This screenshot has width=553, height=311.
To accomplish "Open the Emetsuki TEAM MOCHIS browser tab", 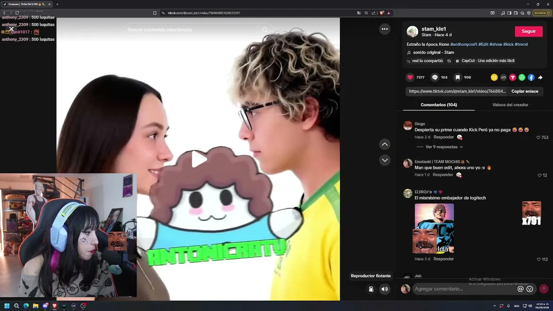I will [x=26, y=4].
